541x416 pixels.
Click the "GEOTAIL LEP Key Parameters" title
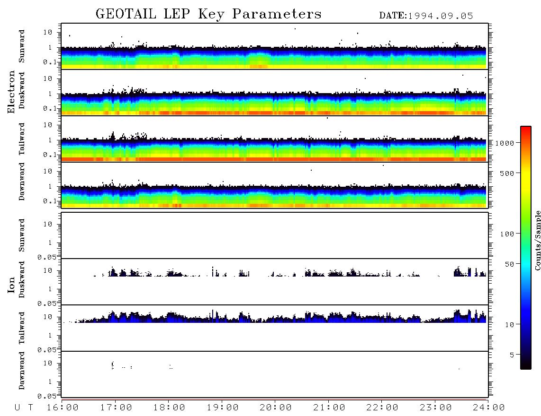(x=208, y=14)
